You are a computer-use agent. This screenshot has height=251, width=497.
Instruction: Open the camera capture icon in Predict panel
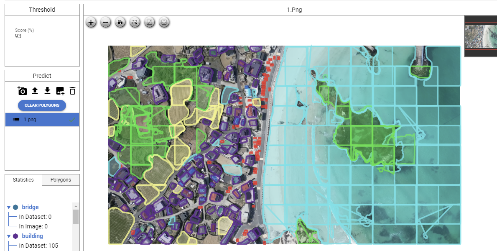coord(22,90)
